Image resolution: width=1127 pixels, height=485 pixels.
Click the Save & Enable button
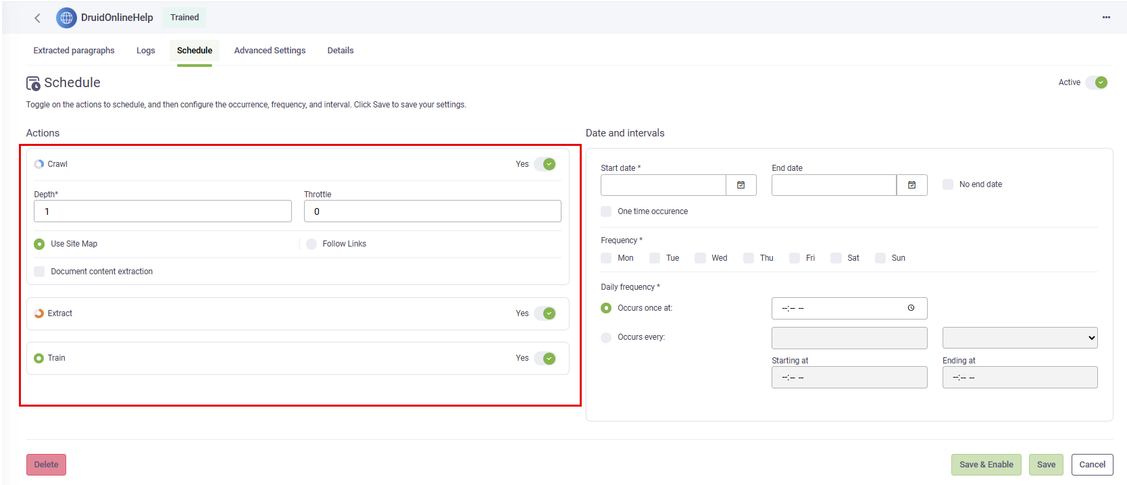pyautogui.click(x=986, y=465)
